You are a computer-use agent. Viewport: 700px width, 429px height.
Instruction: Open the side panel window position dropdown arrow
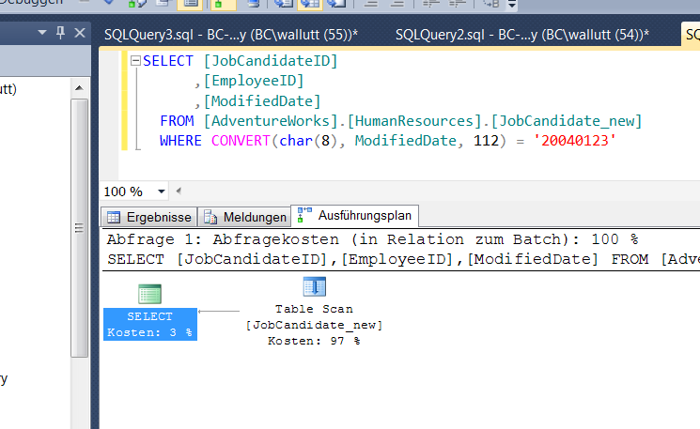tap(42, 32)
